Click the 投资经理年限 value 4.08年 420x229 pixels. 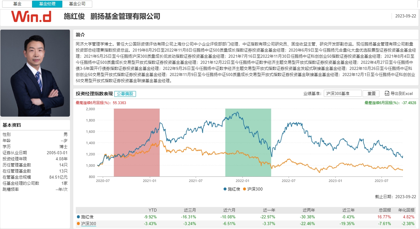coord(62,159)
